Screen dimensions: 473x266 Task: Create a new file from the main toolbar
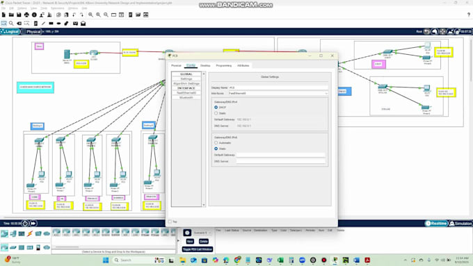coord(3,15)
